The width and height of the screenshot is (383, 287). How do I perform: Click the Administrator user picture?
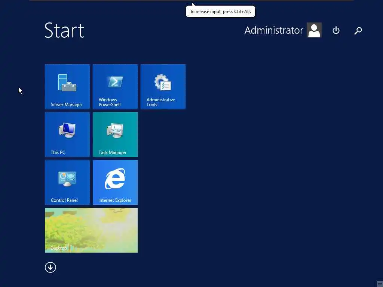pos(314,30)
